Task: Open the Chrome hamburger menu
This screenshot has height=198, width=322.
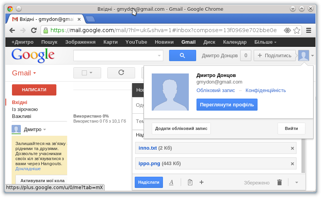Action: pos(308,31)
